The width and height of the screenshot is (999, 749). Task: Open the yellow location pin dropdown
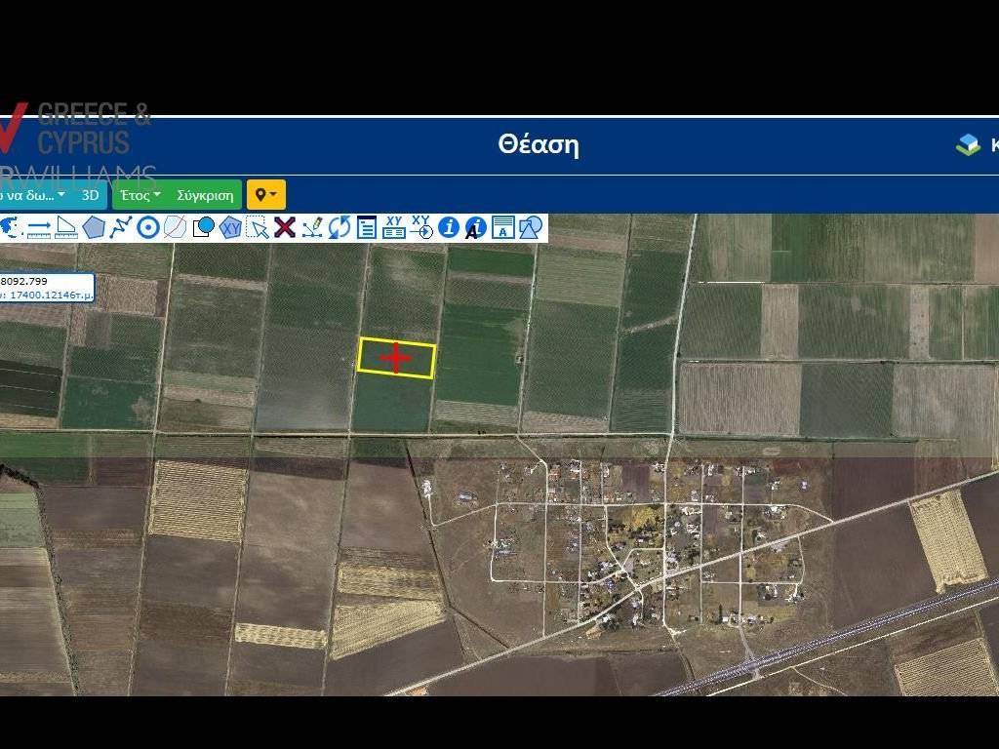(x=265, y=195)
